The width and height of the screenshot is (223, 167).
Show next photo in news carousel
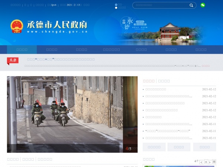(x=133, y=111)
